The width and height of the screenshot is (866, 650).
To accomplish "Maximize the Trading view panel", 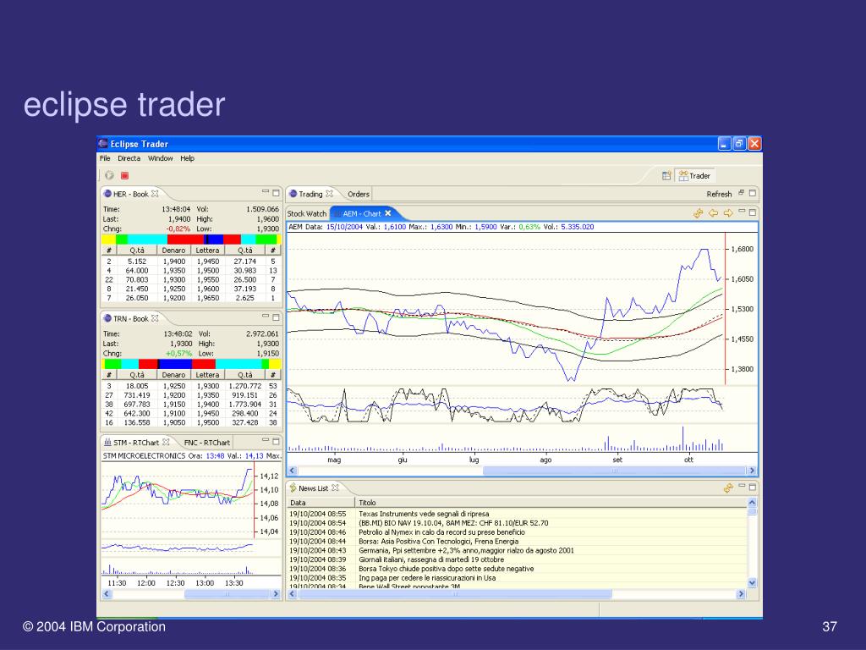I will (x=752, y=193).
